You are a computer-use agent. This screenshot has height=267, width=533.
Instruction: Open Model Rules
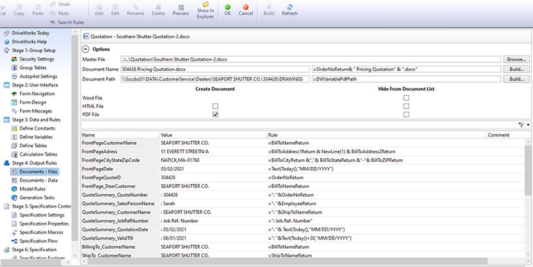(x=33, y=189)
